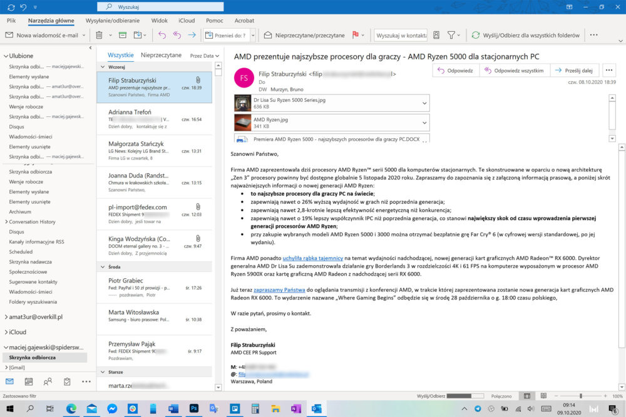Screen dimensions: 626x417
Task: Open the Acrobat ribbon tab
Action: [x=244, y=21]
